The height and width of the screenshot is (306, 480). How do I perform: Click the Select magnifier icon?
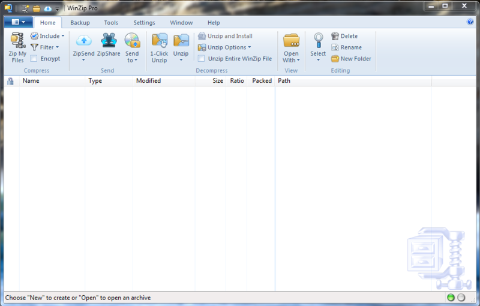pyautogui.click(x=319, y=40)
